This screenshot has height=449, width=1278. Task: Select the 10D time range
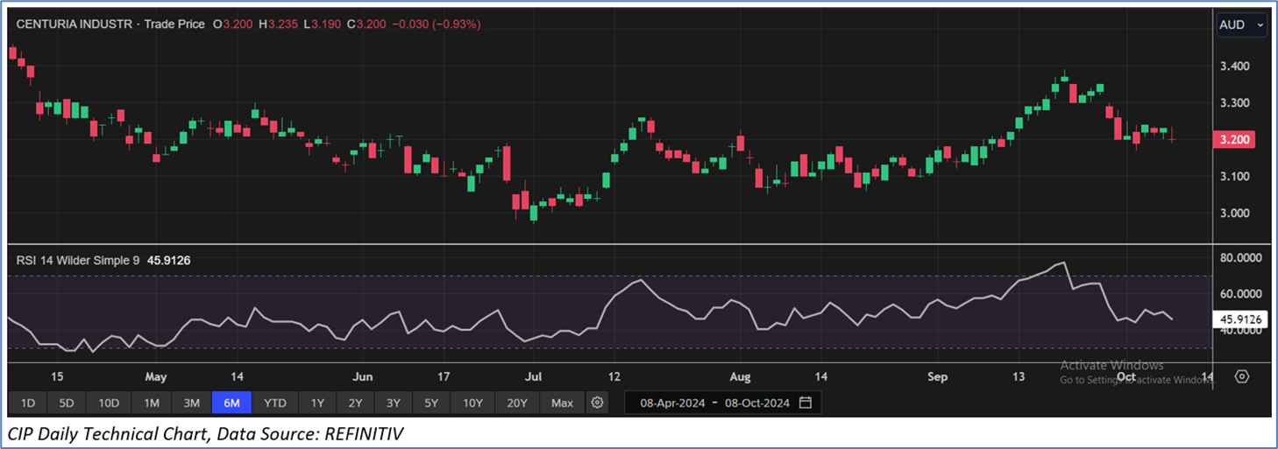[109, 403]
